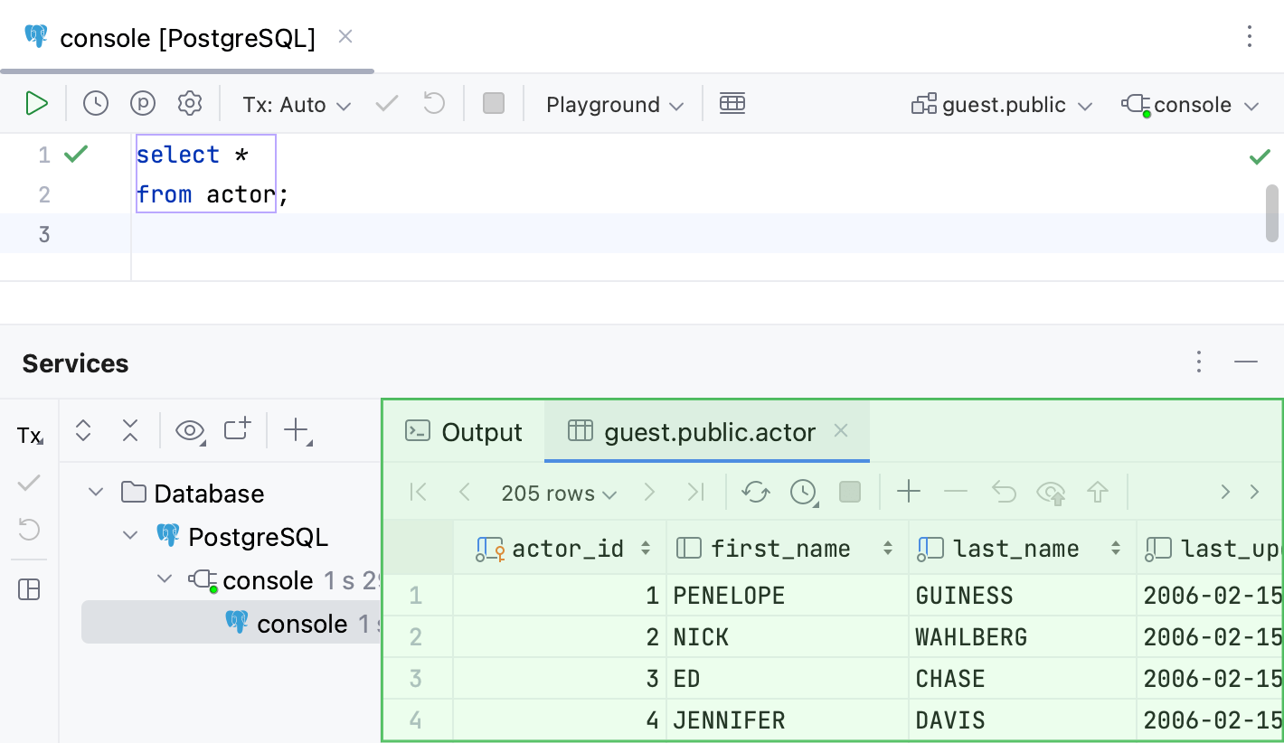Add a new row to the result grid
The height and width of the screenshot is (743, 1284).
point(909,493)
